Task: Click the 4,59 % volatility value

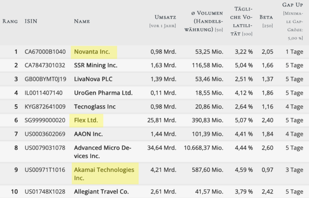Action: pos(244,170)
